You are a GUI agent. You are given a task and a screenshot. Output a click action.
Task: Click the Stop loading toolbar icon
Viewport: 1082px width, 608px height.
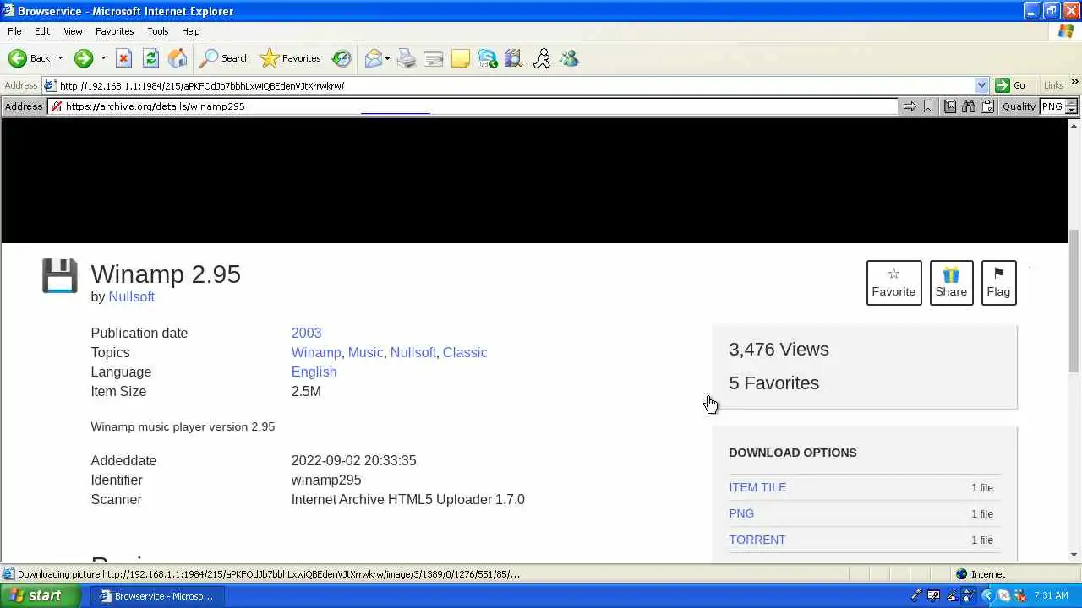(123, 58)
